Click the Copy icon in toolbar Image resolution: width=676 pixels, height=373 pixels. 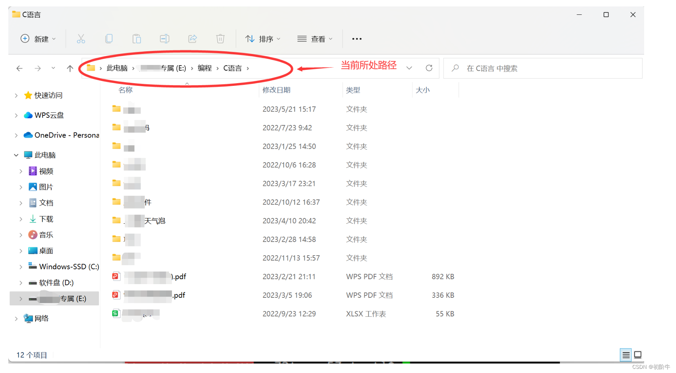click(109, 39)
